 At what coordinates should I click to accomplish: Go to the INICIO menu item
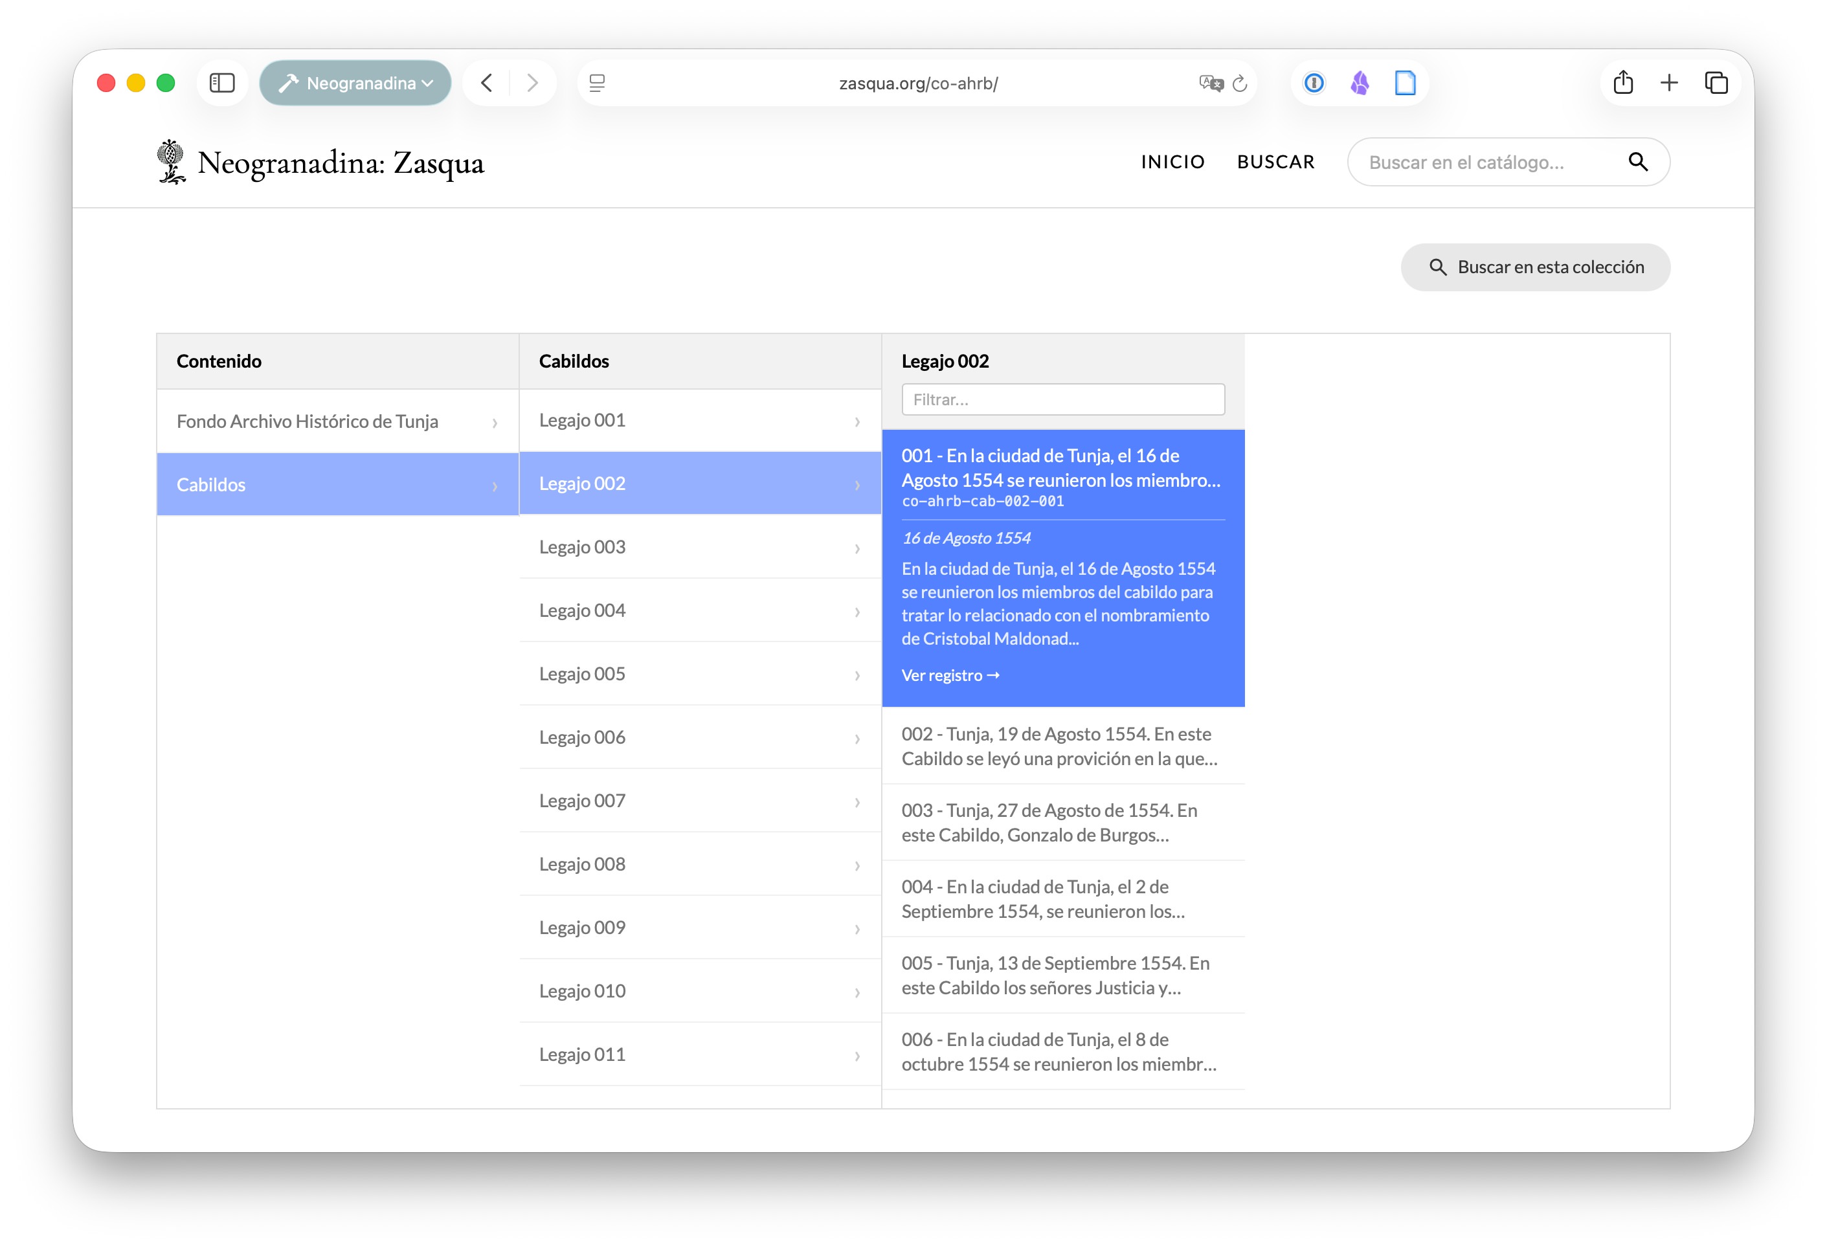click(x=1172, y=162)
